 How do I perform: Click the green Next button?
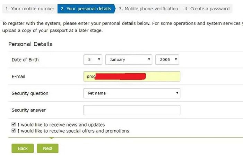click(47, 148)
